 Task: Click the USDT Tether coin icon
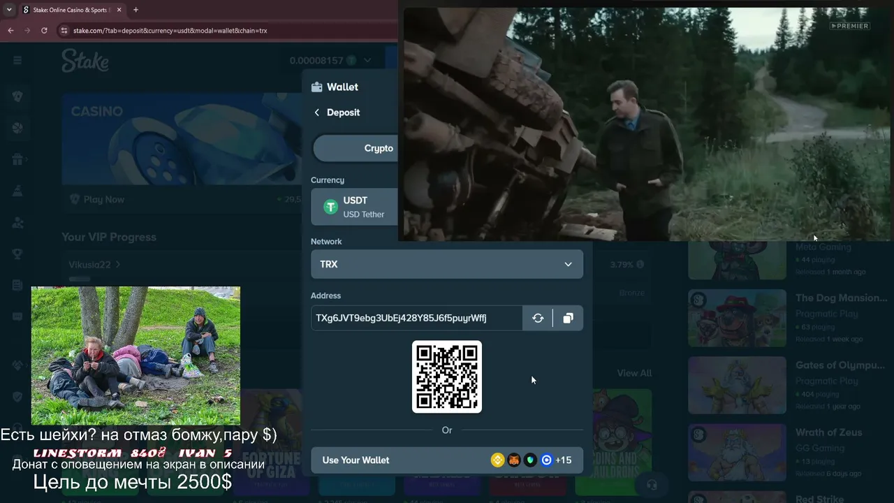[x=330, y=207]
